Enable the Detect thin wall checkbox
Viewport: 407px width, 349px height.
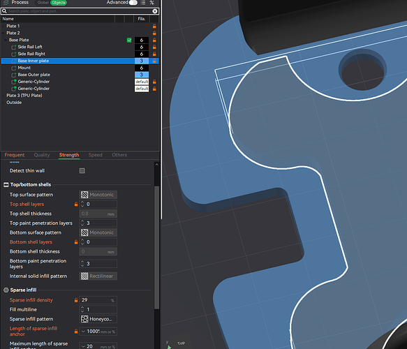tap(82, 171)
